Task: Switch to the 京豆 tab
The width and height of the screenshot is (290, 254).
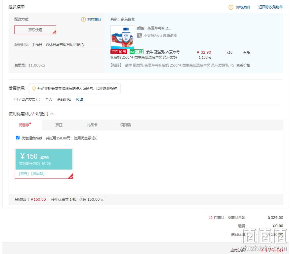Action: click(59, 125)
